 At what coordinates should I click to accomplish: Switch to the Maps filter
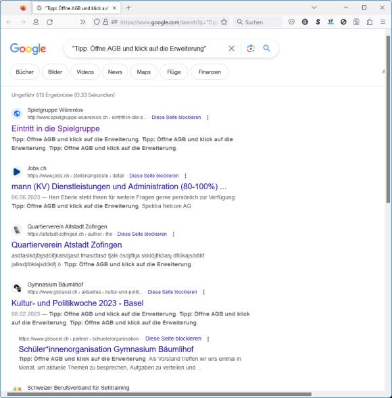(x=144, y=72)
